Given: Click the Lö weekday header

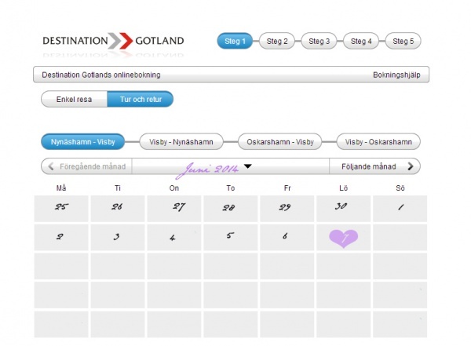Looking at the screenshot, I should (x=344, y=188).
